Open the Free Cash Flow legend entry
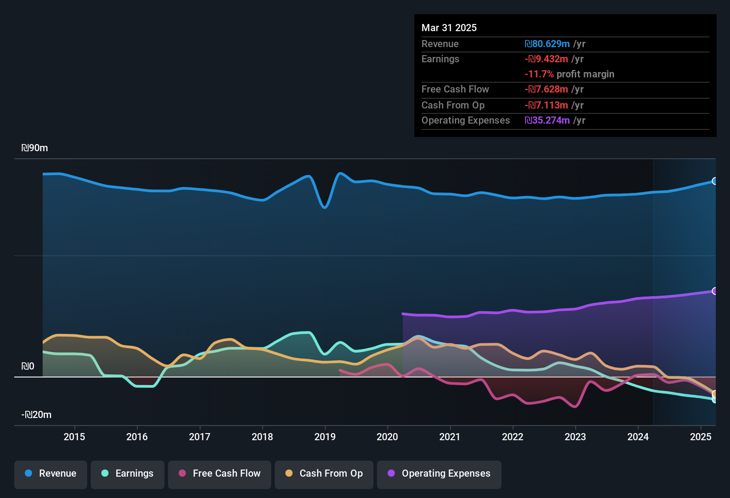The width and height of the screenshot is (730, 498). pos(220,474)
